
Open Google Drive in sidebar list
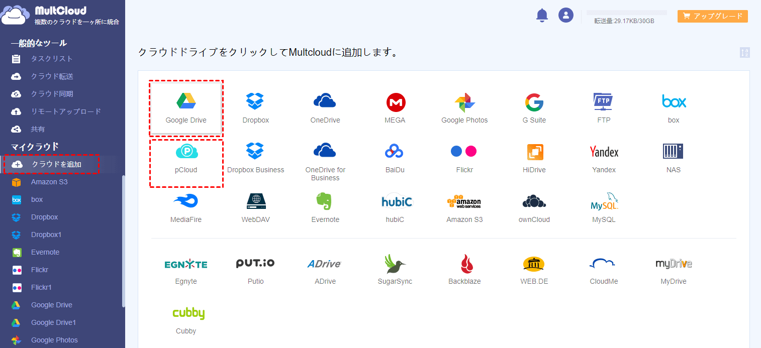[x=52, y=305]
